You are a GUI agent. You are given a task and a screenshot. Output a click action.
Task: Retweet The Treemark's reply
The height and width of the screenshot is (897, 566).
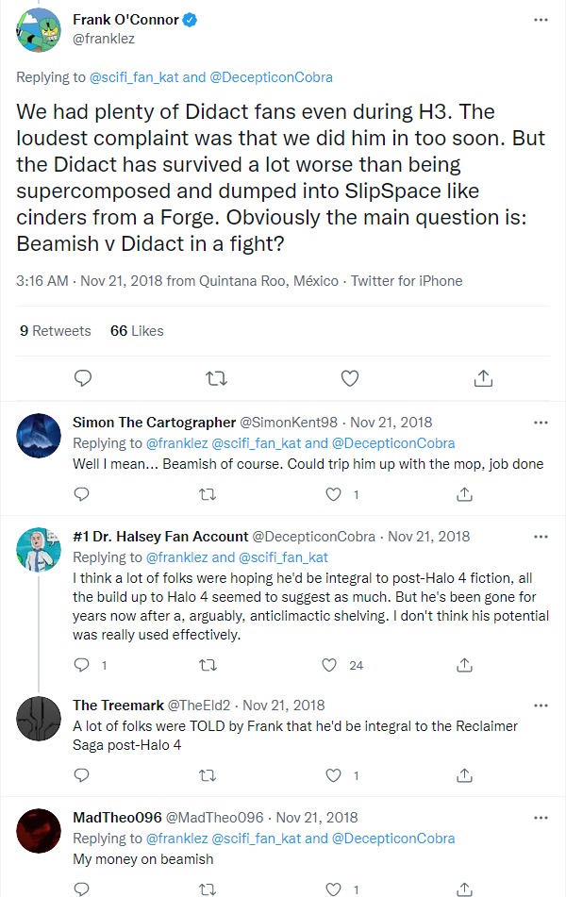208,777
